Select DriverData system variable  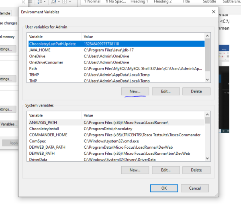116,159
